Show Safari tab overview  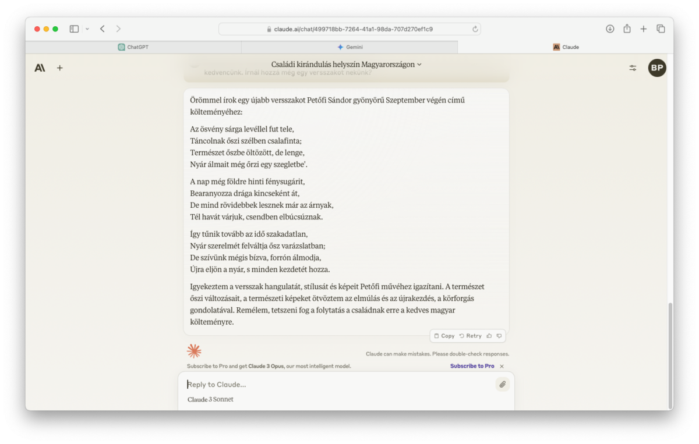pyautogui.click(x=661, y=29)
